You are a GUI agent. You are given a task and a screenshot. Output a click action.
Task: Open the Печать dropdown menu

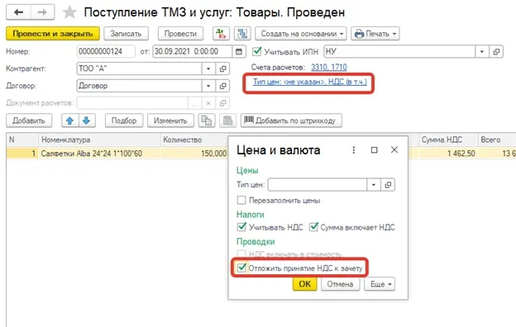(375, 34)
